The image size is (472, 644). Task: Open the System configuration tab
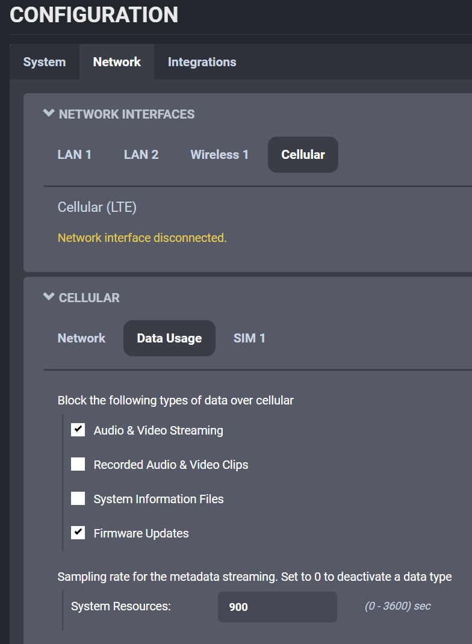point(45,62)
